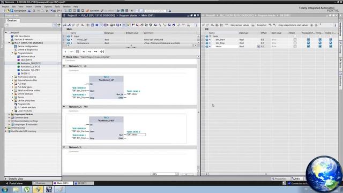Click the Add new block icon

(x=19, y=56)
